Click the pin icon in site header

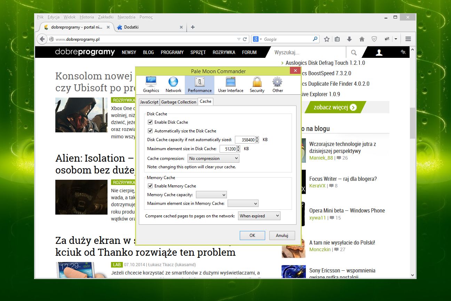pos(403,52)
